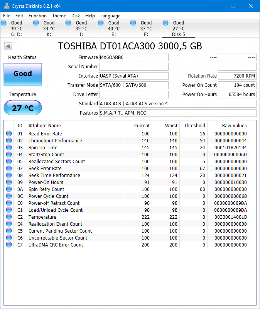Click the UltraDMA CRC Error Count orb
The image size is (260, 309).
(x=9, y=245)
